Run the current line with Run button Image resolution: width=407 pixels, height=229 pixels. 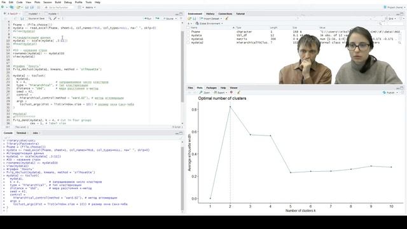coord(148,18)
